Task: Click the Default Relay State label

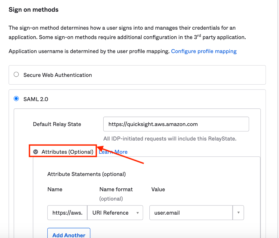Action: pos(57,124)
